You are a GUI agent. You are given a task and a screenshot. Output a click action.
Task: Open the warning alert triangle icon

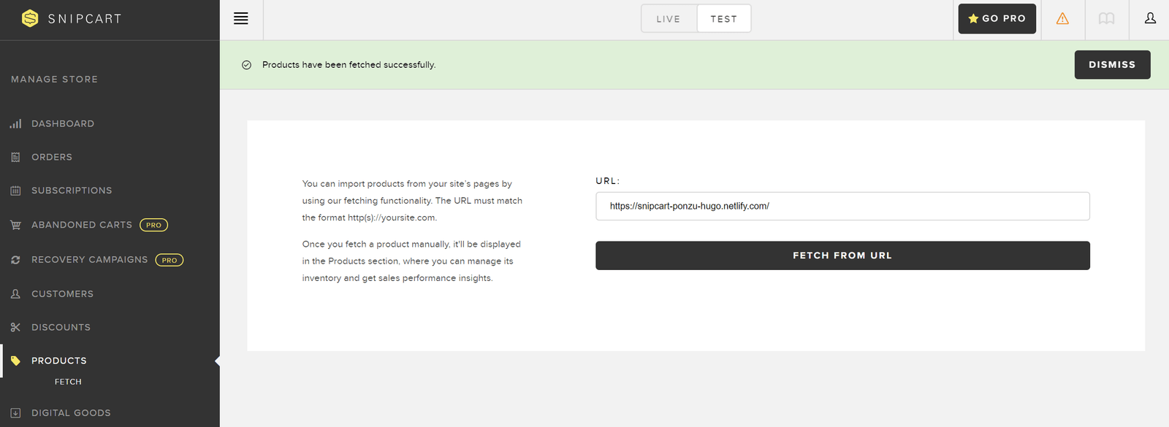pyautogui.click(x=1062, y=19)
